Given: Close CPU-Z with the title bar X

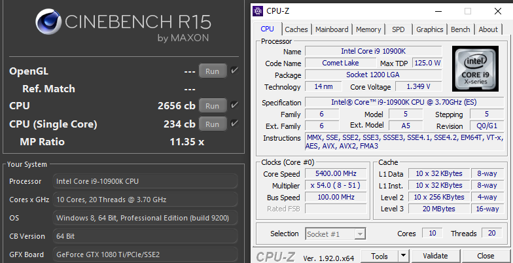Looking at the screenshot, I should coord(497,11).
